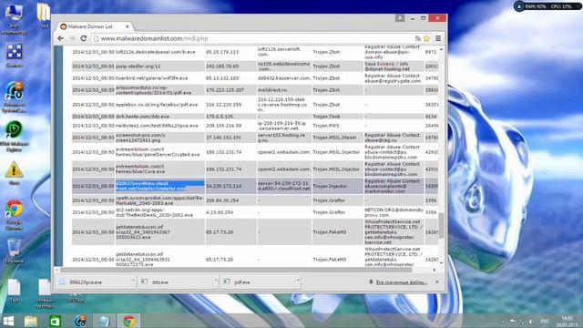Image resolution: width=583 pixels, height=328 pixels.
Task: Open File Explorer from the taskbar
Action: (30, 321)
